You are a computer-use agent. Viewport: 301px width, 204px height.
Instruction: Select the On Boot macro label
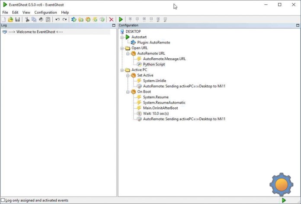(x=144, y=92)
